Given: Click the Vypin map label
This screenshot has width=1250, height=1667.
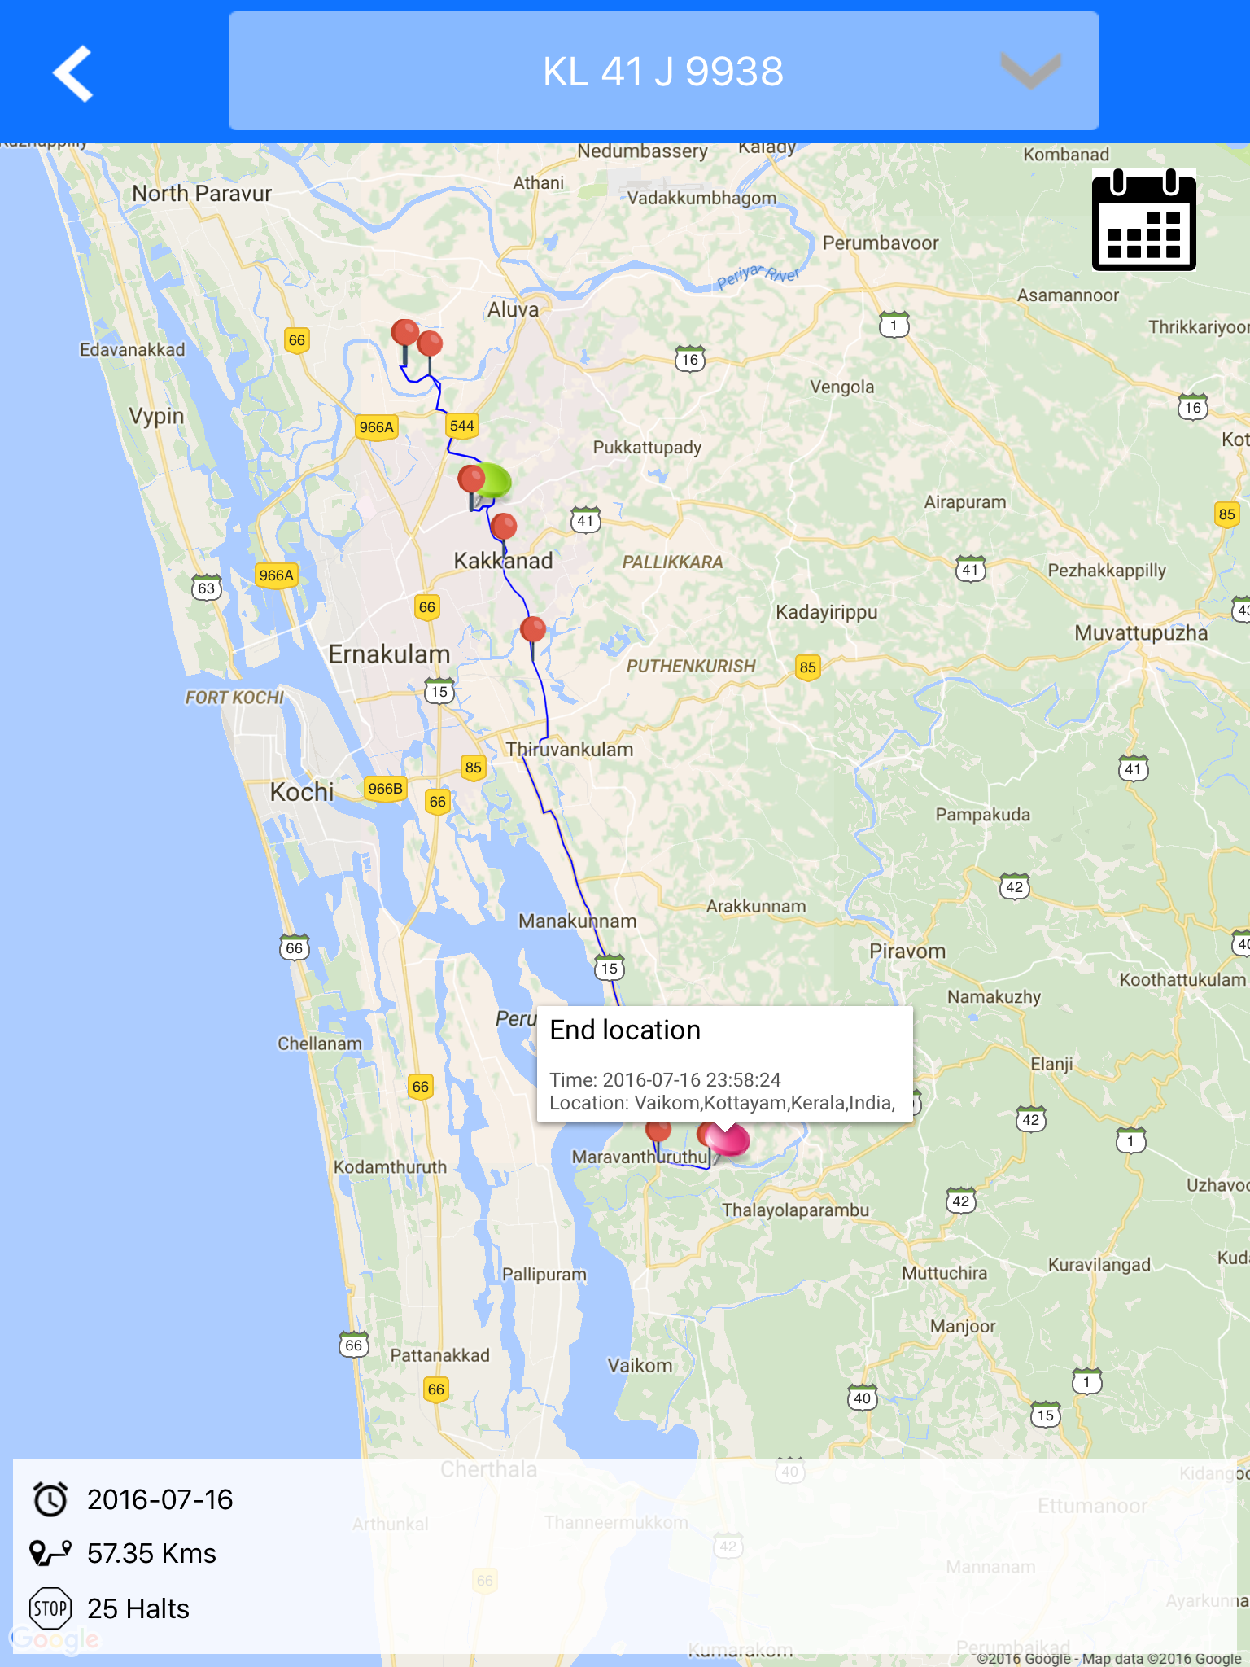Looking at the screenshot, I should coord(156,416).
